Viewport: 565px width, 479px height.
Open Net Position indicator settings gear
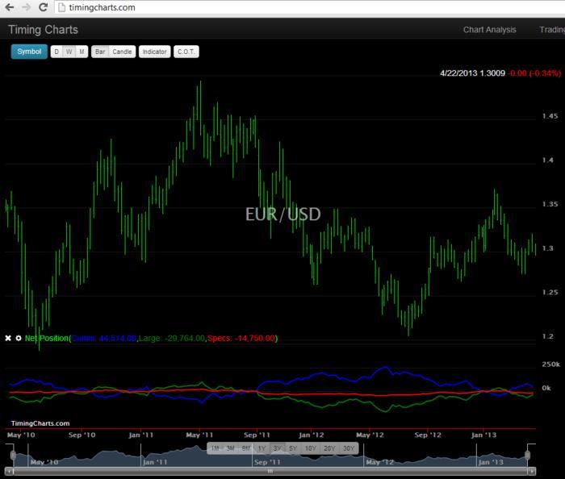coord(19,338)
